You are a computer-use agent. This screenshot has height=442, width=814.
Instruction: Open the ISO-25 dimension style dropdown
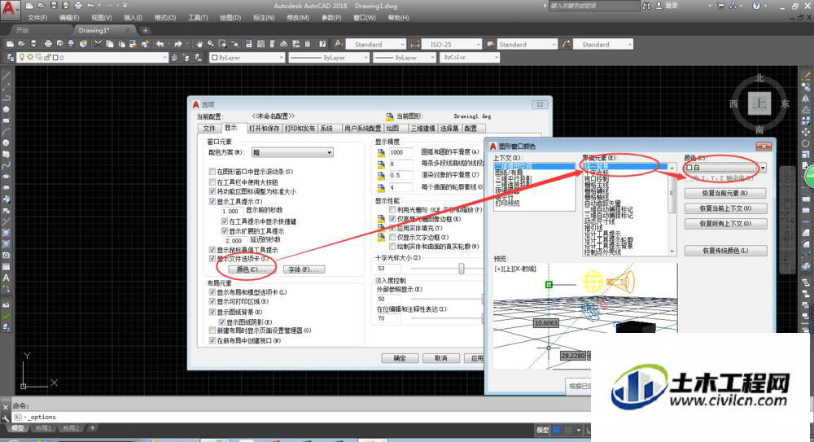tap(452, 44)
